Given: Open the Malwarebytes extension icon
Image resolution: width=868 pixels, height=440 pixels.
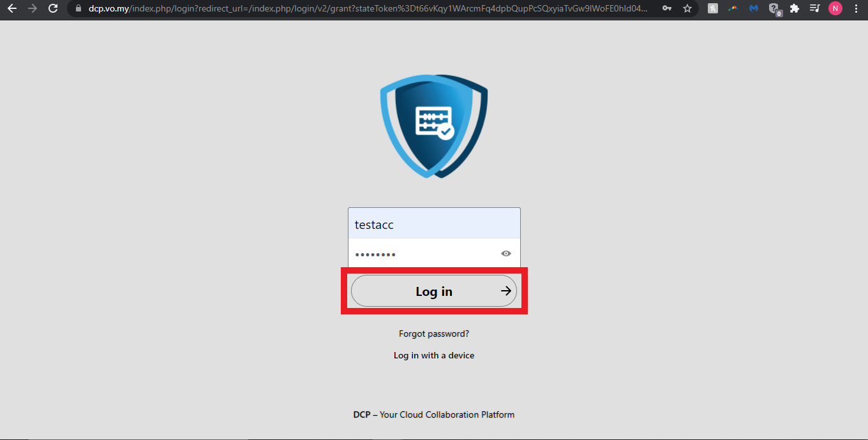Looking at the screenshot, I should click(754, 9).
